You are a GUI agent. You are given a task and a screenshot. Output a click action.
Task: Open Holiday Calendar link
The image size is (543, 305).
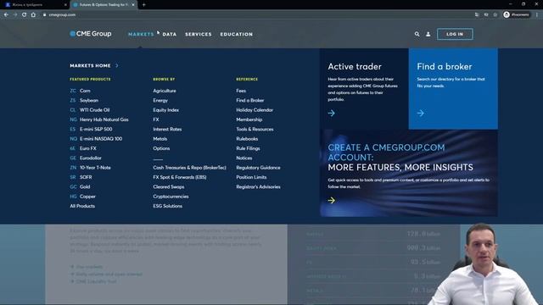pos(255,110)
